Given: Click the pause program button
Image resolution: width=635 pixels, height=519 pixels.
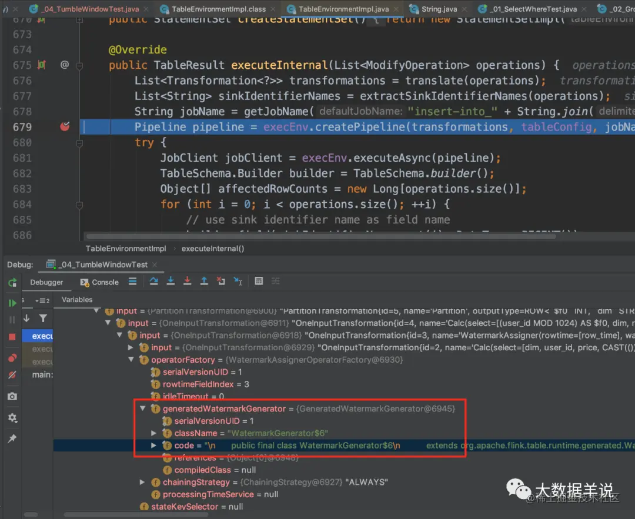Looking at the screenshot, I should point(12,320).
